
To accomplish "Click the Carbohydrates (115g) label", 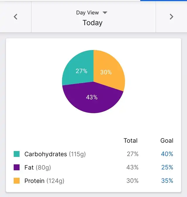I will (x=55, y=154).
